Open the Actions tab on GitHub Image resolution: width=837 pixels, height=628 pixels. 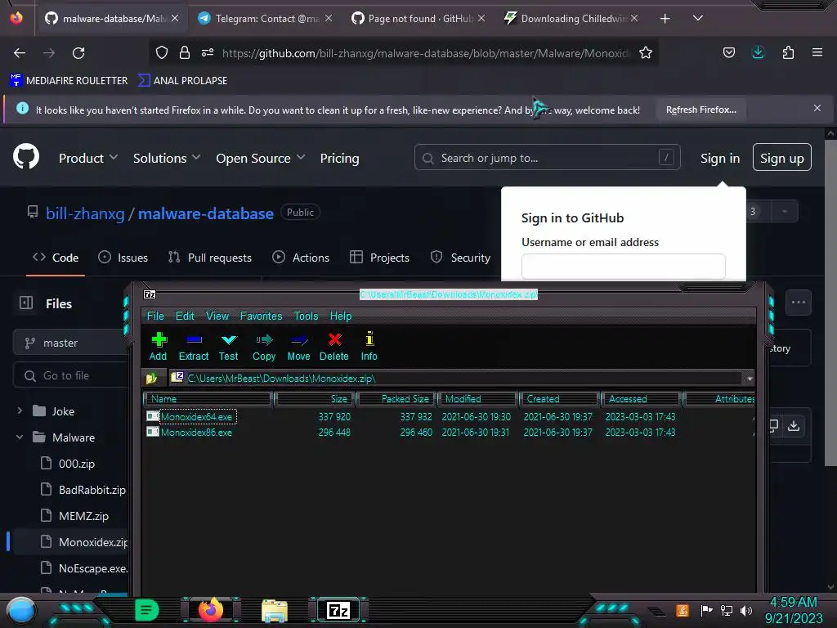point(301,258)
